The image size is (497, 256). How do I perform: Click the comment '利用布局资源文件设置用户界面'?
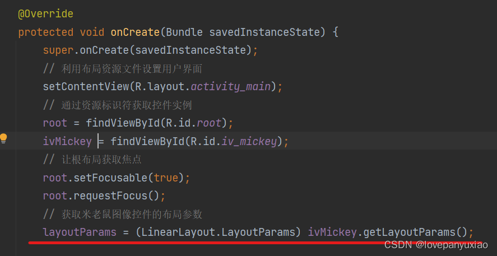coord(132,69)
